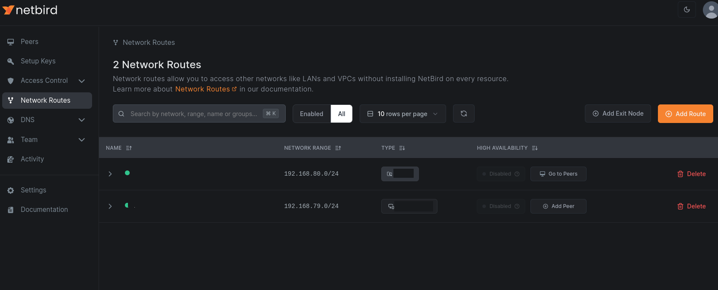This screenshot has height=290, width=718.
Task: Click the Add Exit Node button
Action: (617, 113)
